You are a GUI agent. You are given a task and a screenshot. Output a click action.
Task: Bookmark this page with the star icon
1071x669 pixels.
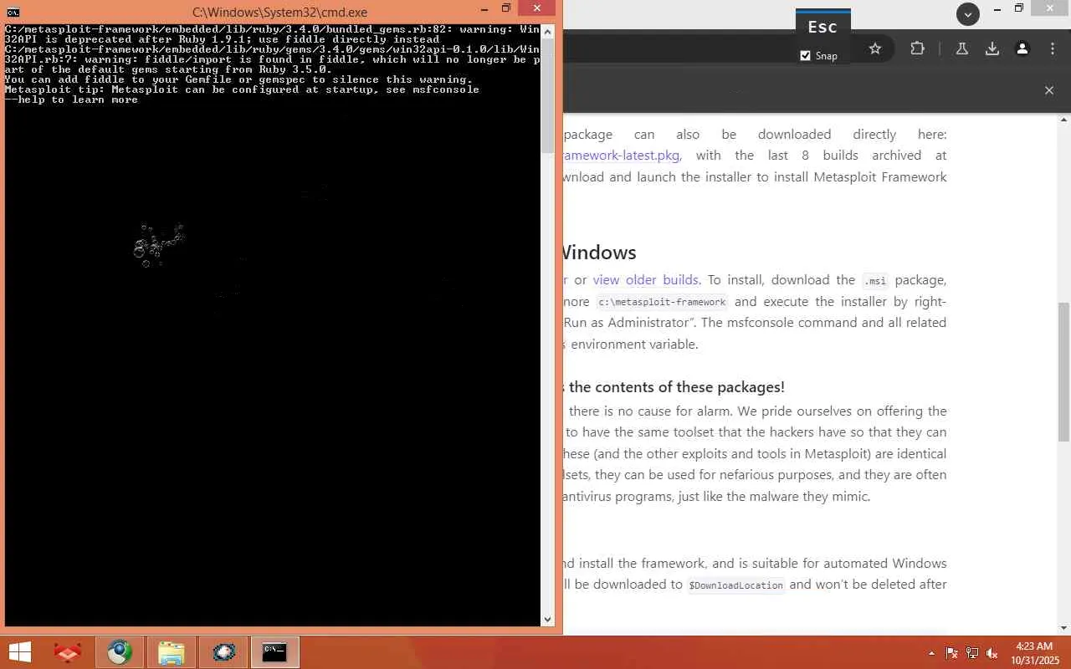point(875,49)
